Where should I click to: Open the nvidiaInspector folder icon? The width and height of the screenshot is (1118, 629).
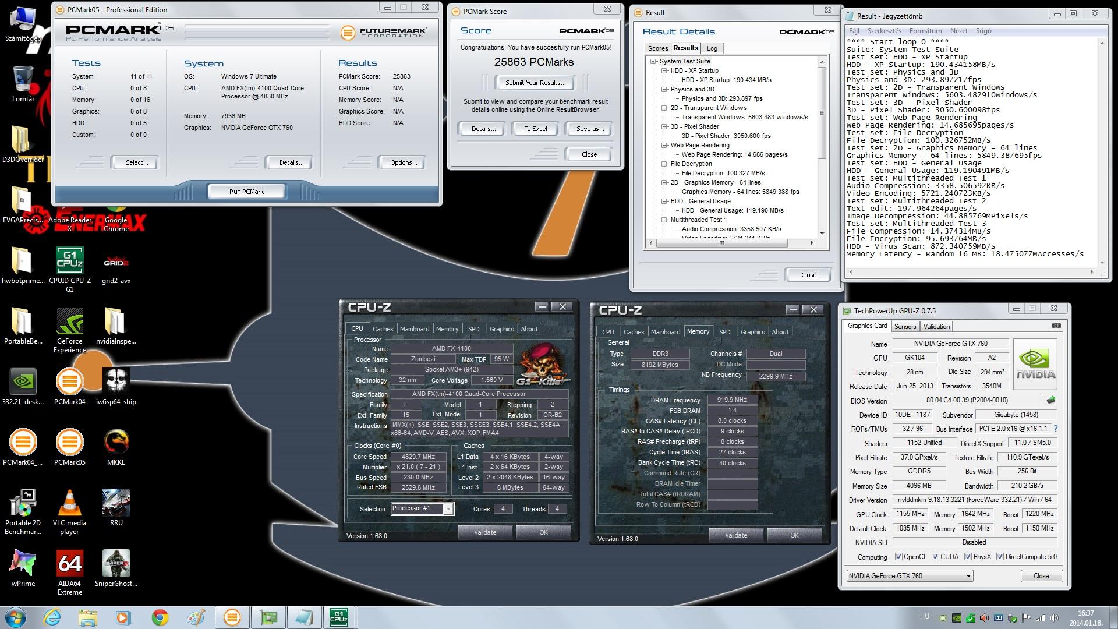[x=116, y=326]
